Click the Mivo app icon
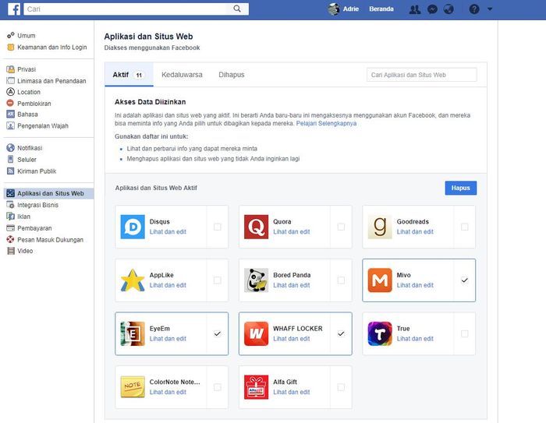The width and height of the screenshot is (546, 423). (380, 280)
